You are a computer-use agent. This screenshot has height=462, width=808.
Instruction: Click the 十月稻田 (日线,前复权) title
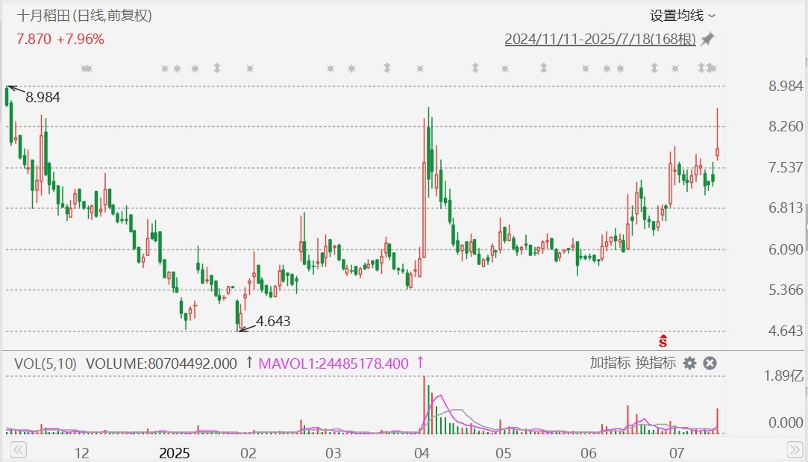[84, 16]
